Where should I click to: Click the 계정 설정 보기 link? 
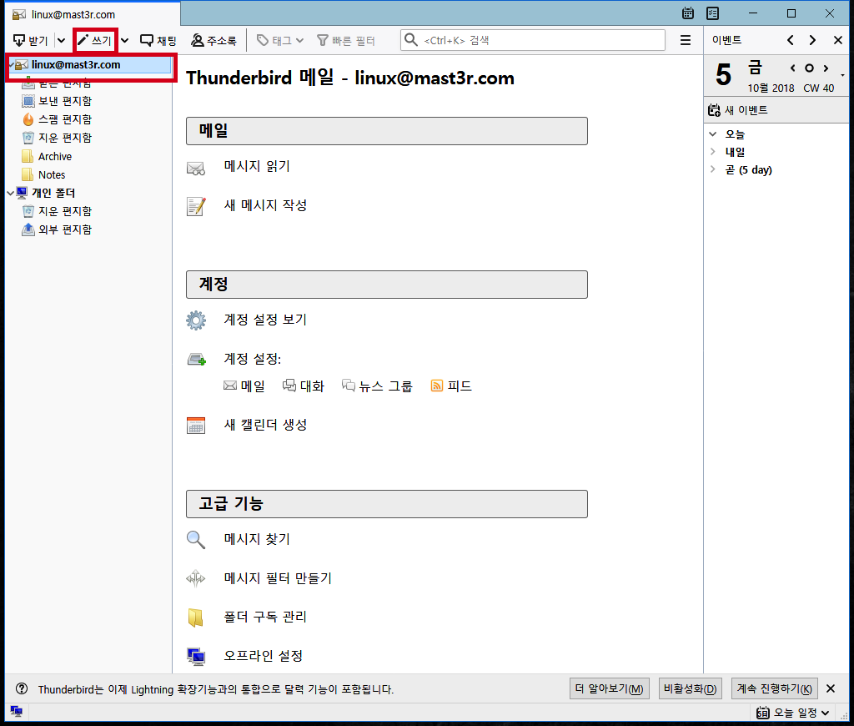(x=265, y=320)
